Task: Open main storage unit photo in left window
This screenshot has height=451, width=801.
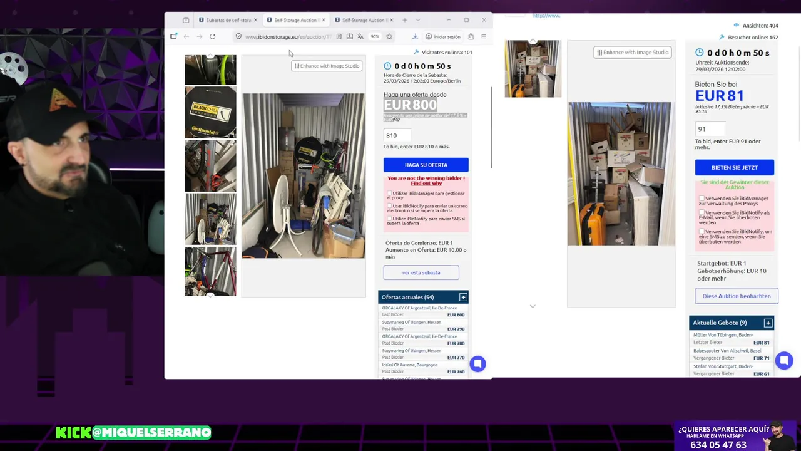Action: coord(304,175)
